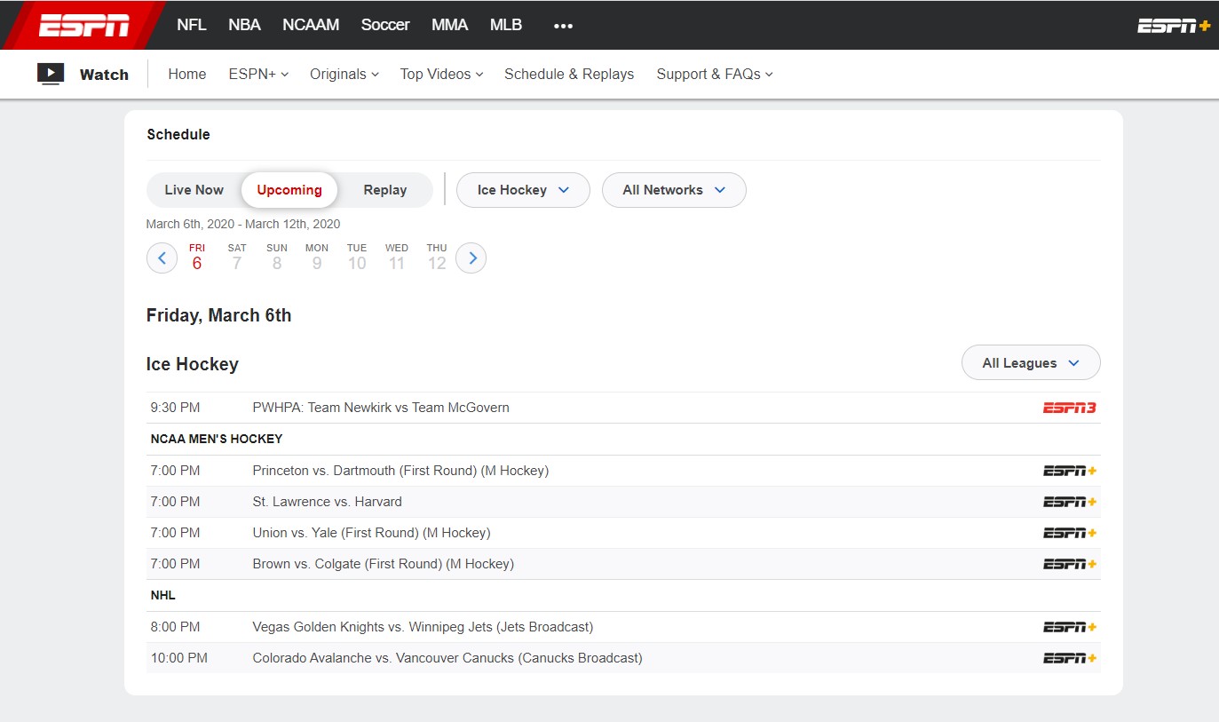Open the MLB section
Image resolution: width=1219 pixels, height=722 pixels.
506,25
